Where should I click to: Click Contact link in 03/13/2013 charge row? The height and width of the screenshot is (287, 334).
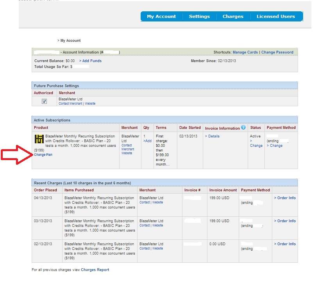coord(145,225)
